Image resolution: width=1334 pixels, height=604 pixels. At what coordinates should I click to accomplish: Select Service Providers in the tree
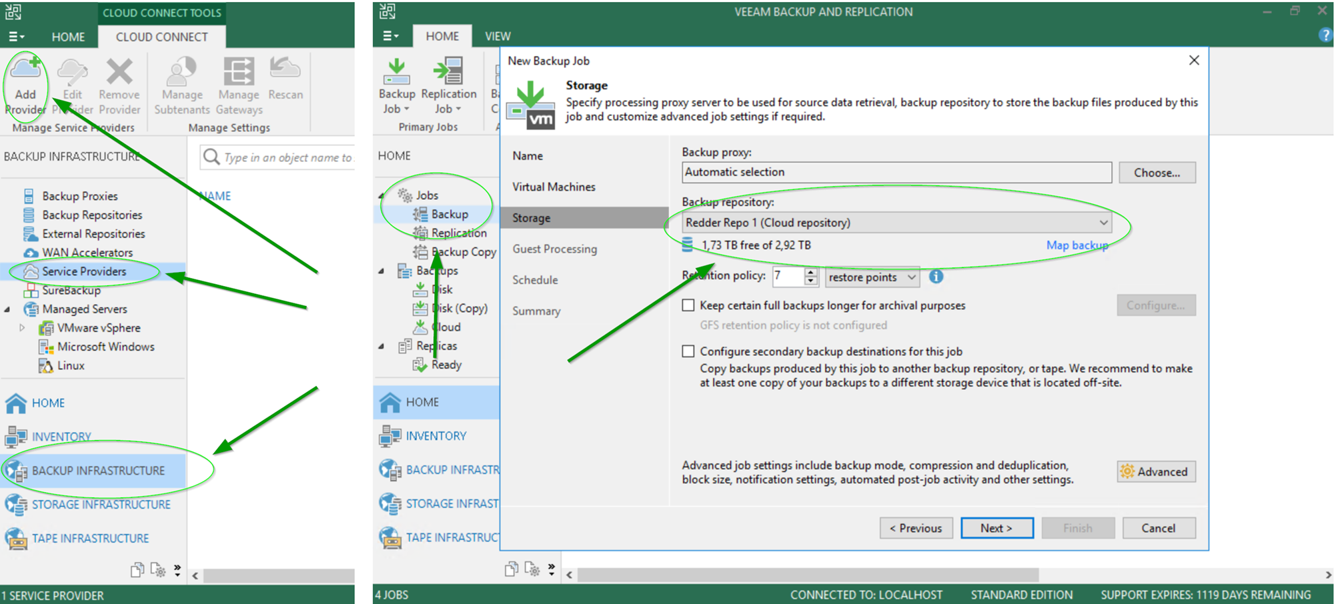pyautogui.click(x=84, y=271)
